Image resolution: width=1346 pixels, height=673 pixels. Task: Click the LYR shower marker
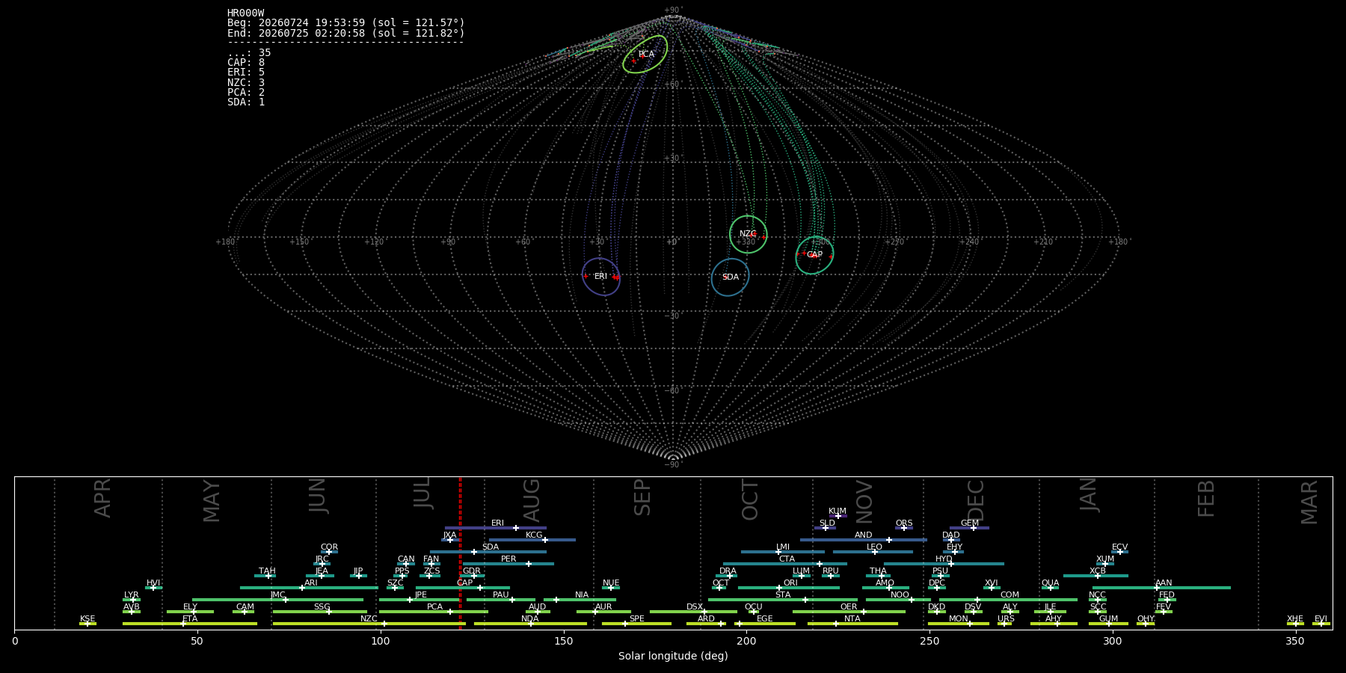coord(133,600)
